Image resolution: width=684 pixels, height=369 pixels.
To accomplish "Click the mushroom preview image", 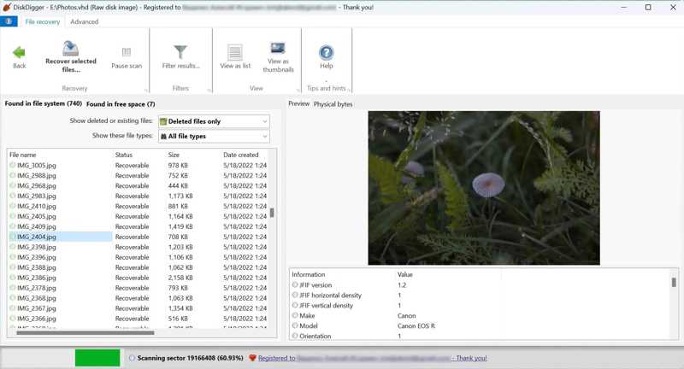I will (x=483, y=188).
